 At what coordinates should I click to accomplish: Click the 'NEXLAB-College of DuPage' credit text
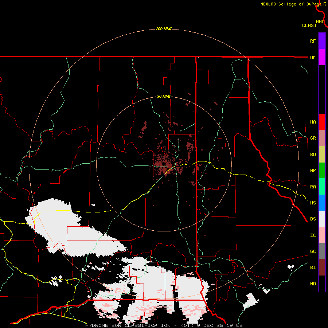coord(291,4)
